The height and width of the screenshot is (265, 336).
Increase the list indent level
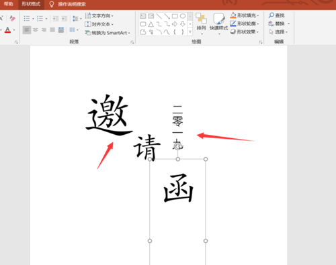[65, 19]
